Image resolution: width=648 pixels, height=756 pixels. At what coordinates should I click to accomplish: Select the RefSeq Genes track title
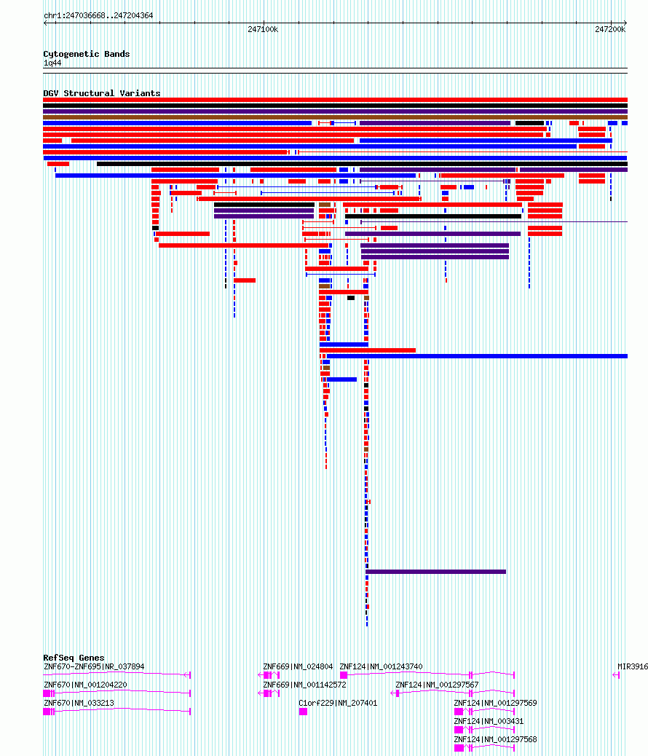click(x=74, y=658)
